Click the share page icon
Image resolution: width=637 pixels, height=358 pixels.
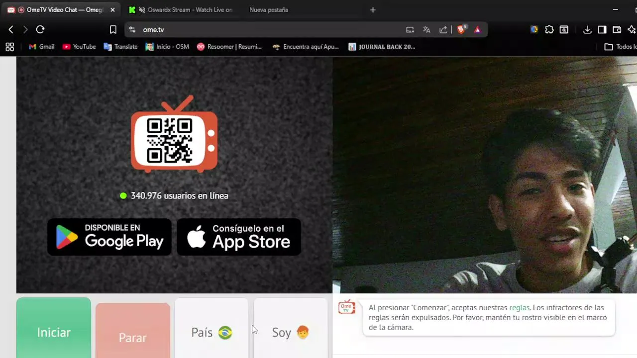443,30
